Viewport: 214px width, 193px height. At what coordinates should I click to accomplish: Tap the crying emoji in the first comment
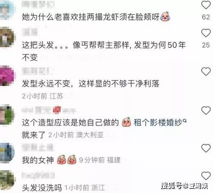click(x=165, y=17)
